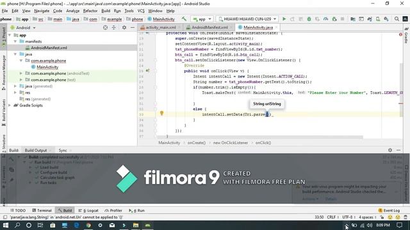
Task: Click the scroll-from-source target icon in Project panel
Action: 105,27
